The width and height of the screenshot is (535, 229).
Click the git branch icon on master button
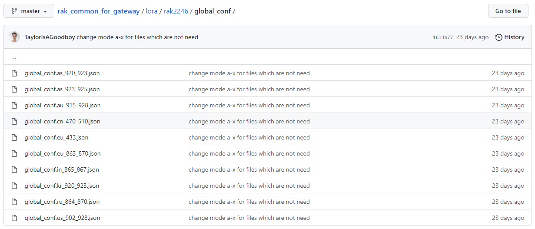pyautogui.click(x=14, y=11)
